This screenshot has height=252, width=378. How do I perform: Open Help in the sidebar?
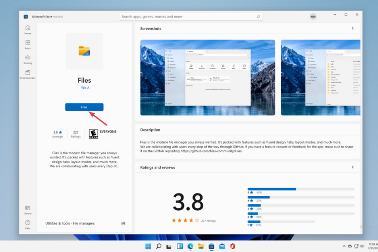tap(28, 224)
